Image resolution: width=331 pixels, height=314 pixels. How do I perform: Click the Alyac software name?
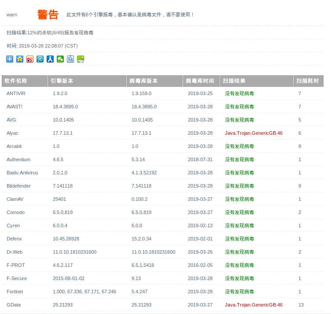click(12, 133)
